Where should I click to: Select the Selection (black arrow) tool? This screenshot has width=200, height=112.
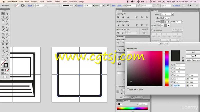[3, 14]
